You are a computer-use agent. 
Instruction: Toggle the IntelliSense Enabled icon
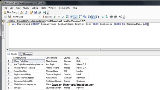coord(75,17)
